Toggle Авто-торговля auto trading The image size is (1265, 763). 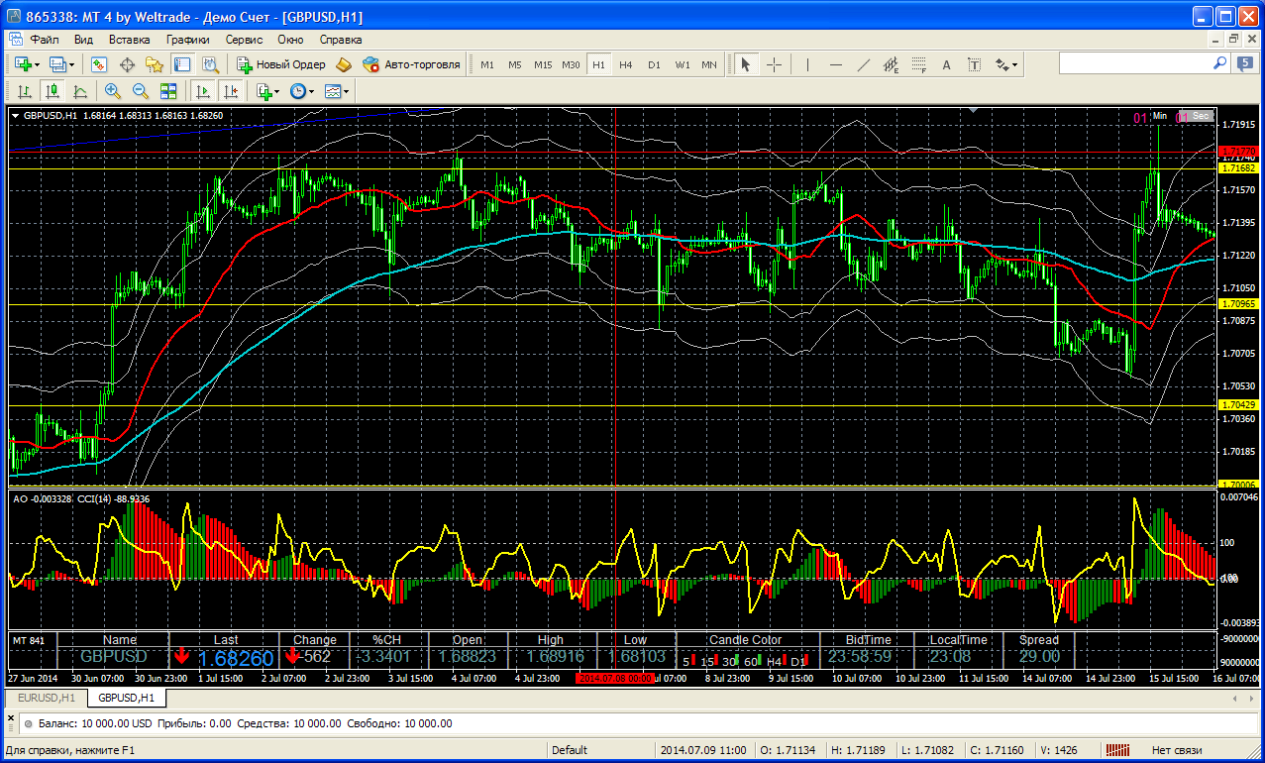[x=411, y=64]
